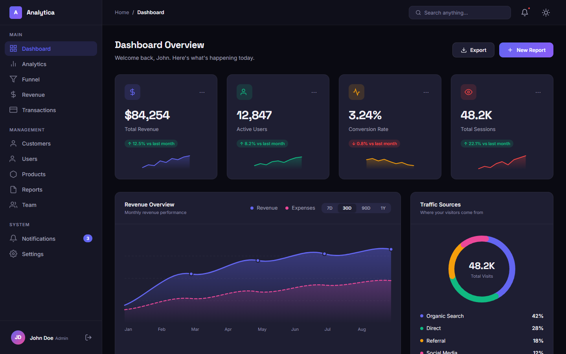Go to the Team page
The height and width of the screenshot is (354, 566).
(51, 205)
